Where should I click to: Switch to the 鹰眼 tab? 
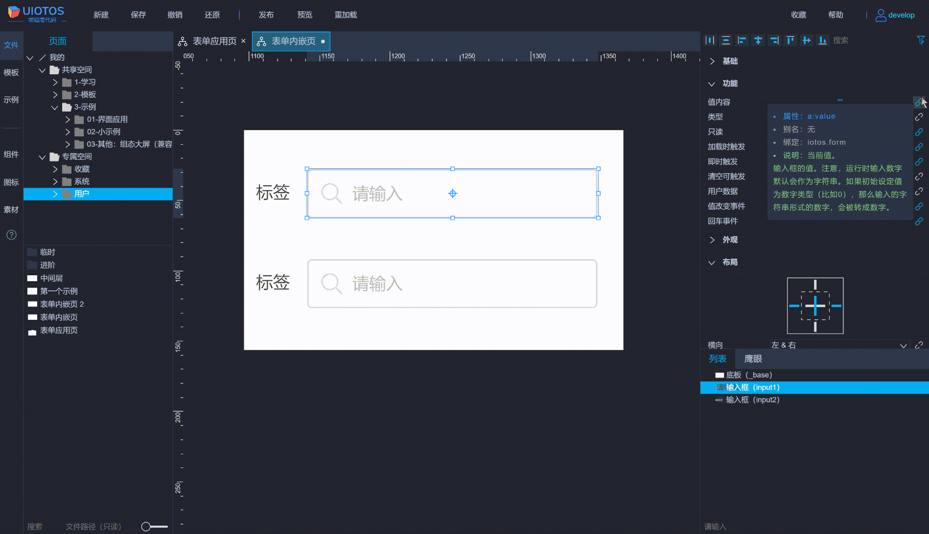point(753,358)
